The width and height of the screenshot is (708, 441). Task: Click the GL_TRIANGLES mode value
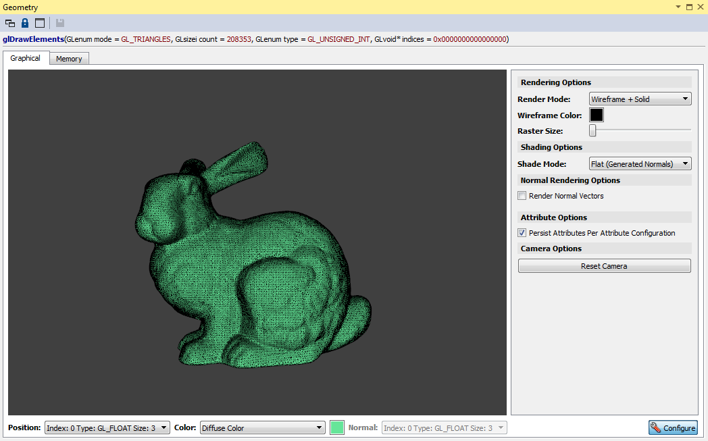click(146, 39)
